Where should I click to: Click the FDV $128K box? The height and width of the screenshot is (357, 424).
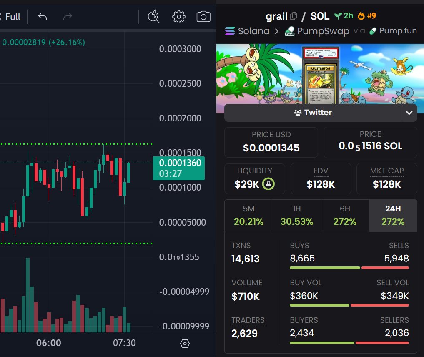[321, 178]
